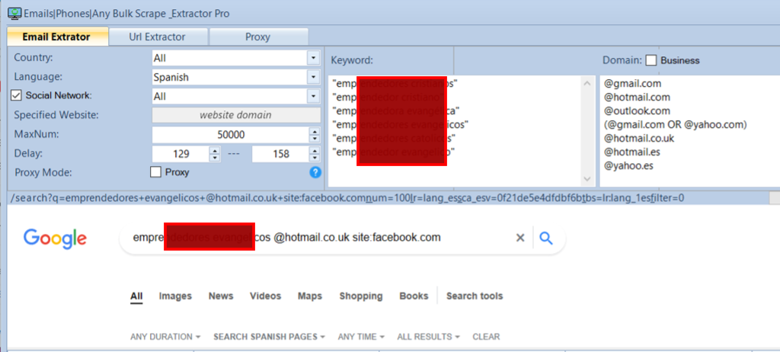The height and width of the screenshot is (352, 780).
Task: Enable the Proxy checkbox
Action: pyautogui.click(x=155, y=172)
